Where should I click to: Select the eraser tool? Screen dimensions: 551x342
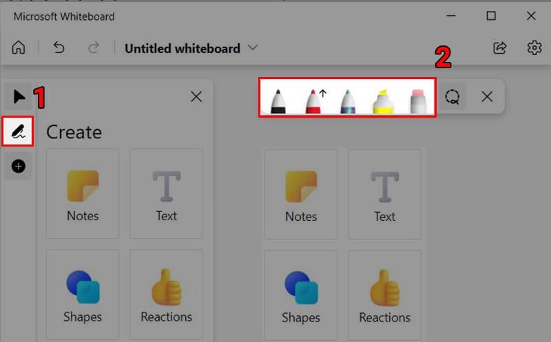click(418, 101)
